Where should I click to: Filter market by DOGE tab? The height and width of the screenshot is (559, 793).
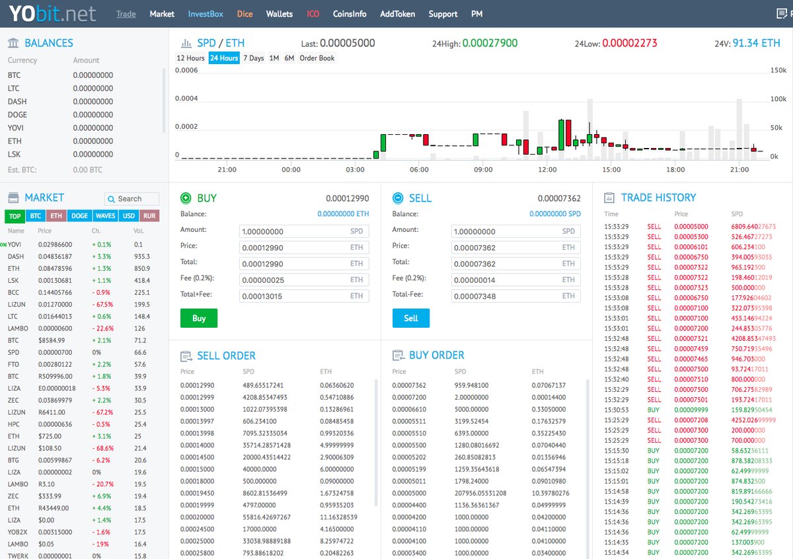79,216
